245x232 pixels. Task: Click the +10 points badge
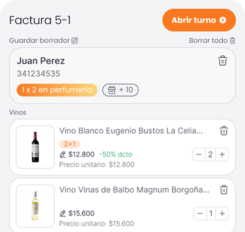(x=120, y=90)
